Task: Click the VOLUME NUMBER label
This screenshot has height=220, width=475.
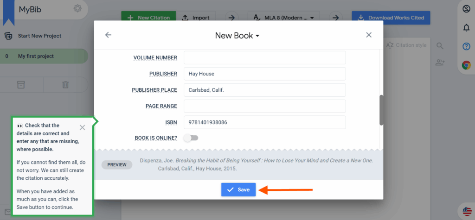Action: (155, 57)
